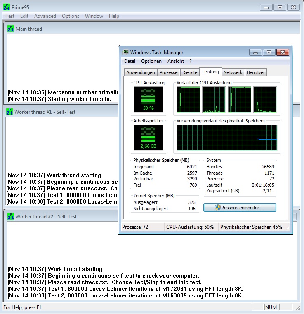Screen dimensions: 304x314
Task: Select the Leistung tab
Action: pyautogui.click(x=210, y=72)
